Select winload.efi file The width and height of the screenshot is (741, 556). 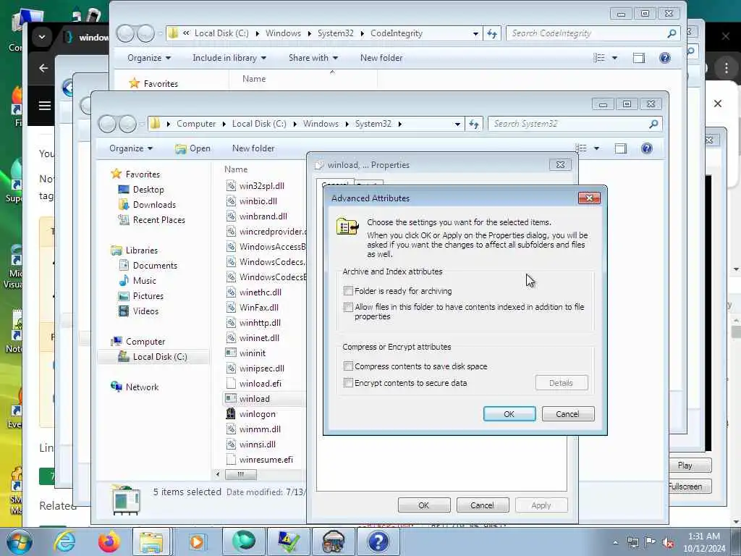pyautogui.click(x=261, y=384)
